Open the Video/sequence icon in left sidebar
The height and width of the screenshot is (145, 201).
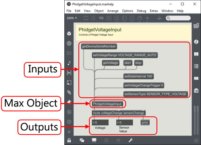69,73
